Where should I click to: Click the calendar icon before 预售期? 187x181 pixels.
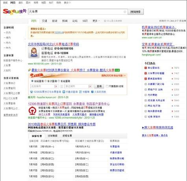click(80, 92)
